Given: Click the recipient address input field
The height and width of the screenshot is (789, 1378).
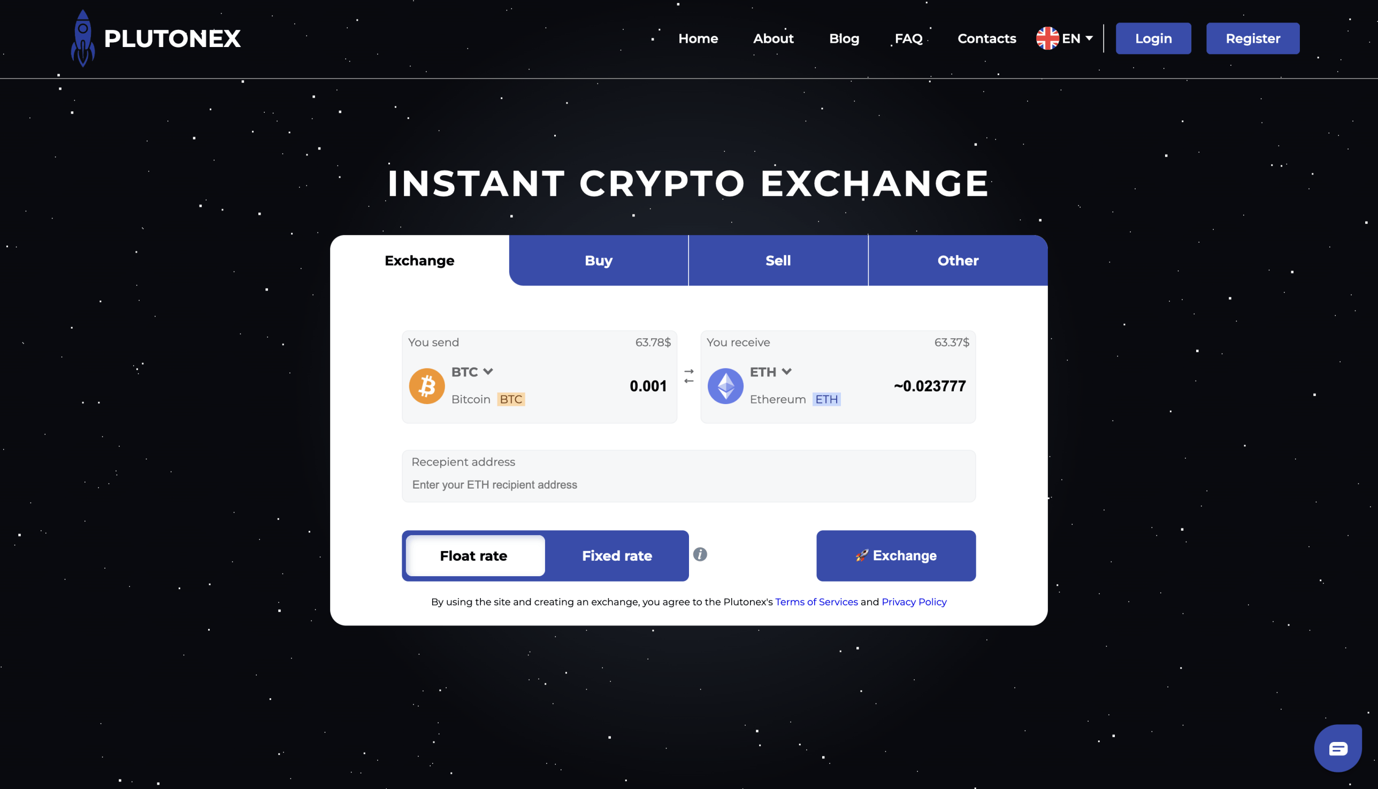Looking at the screenshot, I should click(x=689, y=484).
